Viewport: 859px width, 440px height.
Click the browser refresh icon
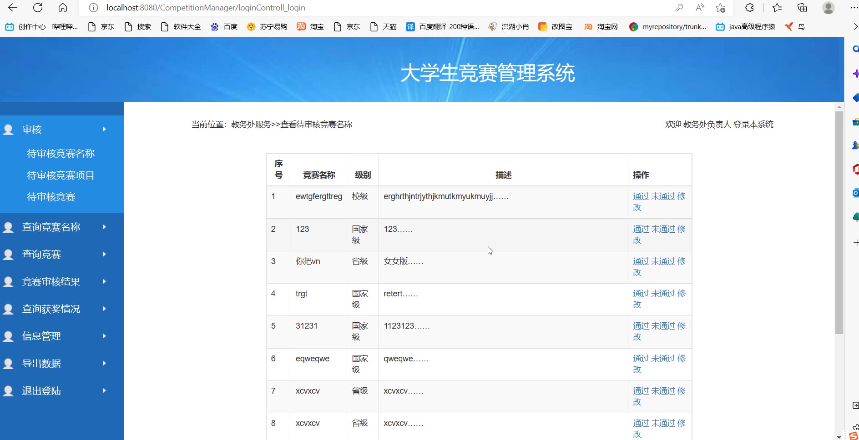pyautogui.click(x=38, y=8)
